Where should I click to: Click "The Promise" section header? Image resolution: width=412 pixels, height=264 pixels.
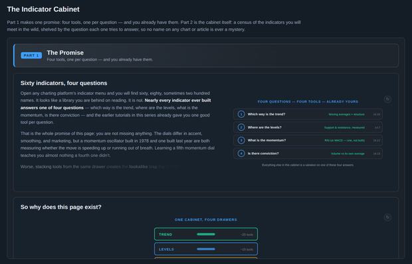tap(206, 55)
